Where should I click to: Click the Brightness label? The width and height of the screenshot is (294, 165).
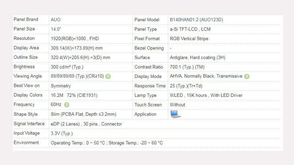(x=24, y=67)
